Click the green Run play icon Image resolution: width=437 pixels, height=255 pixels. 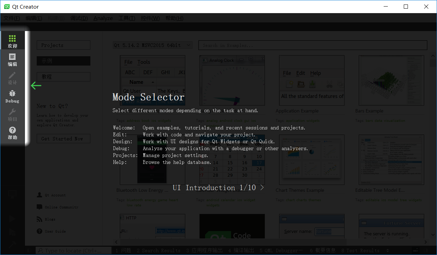pyautogui.click(x=12, y=218)
